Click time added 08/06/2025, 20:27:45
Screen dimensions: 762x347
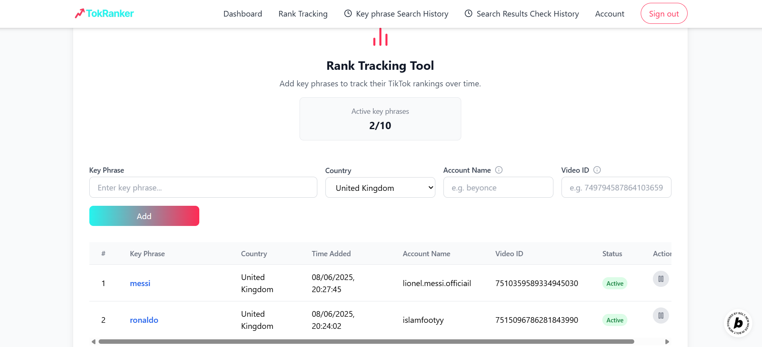coord(333,283)
